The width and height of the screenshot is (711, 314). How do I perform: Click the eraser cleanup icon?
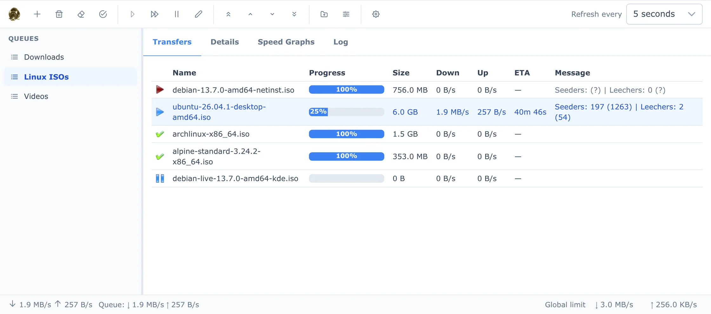tap(81, 14)
